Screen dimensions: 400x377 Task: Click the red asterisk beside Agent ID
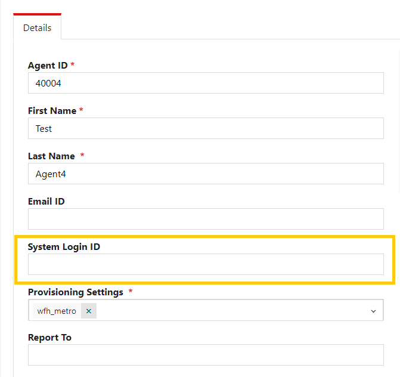point(73,64)
